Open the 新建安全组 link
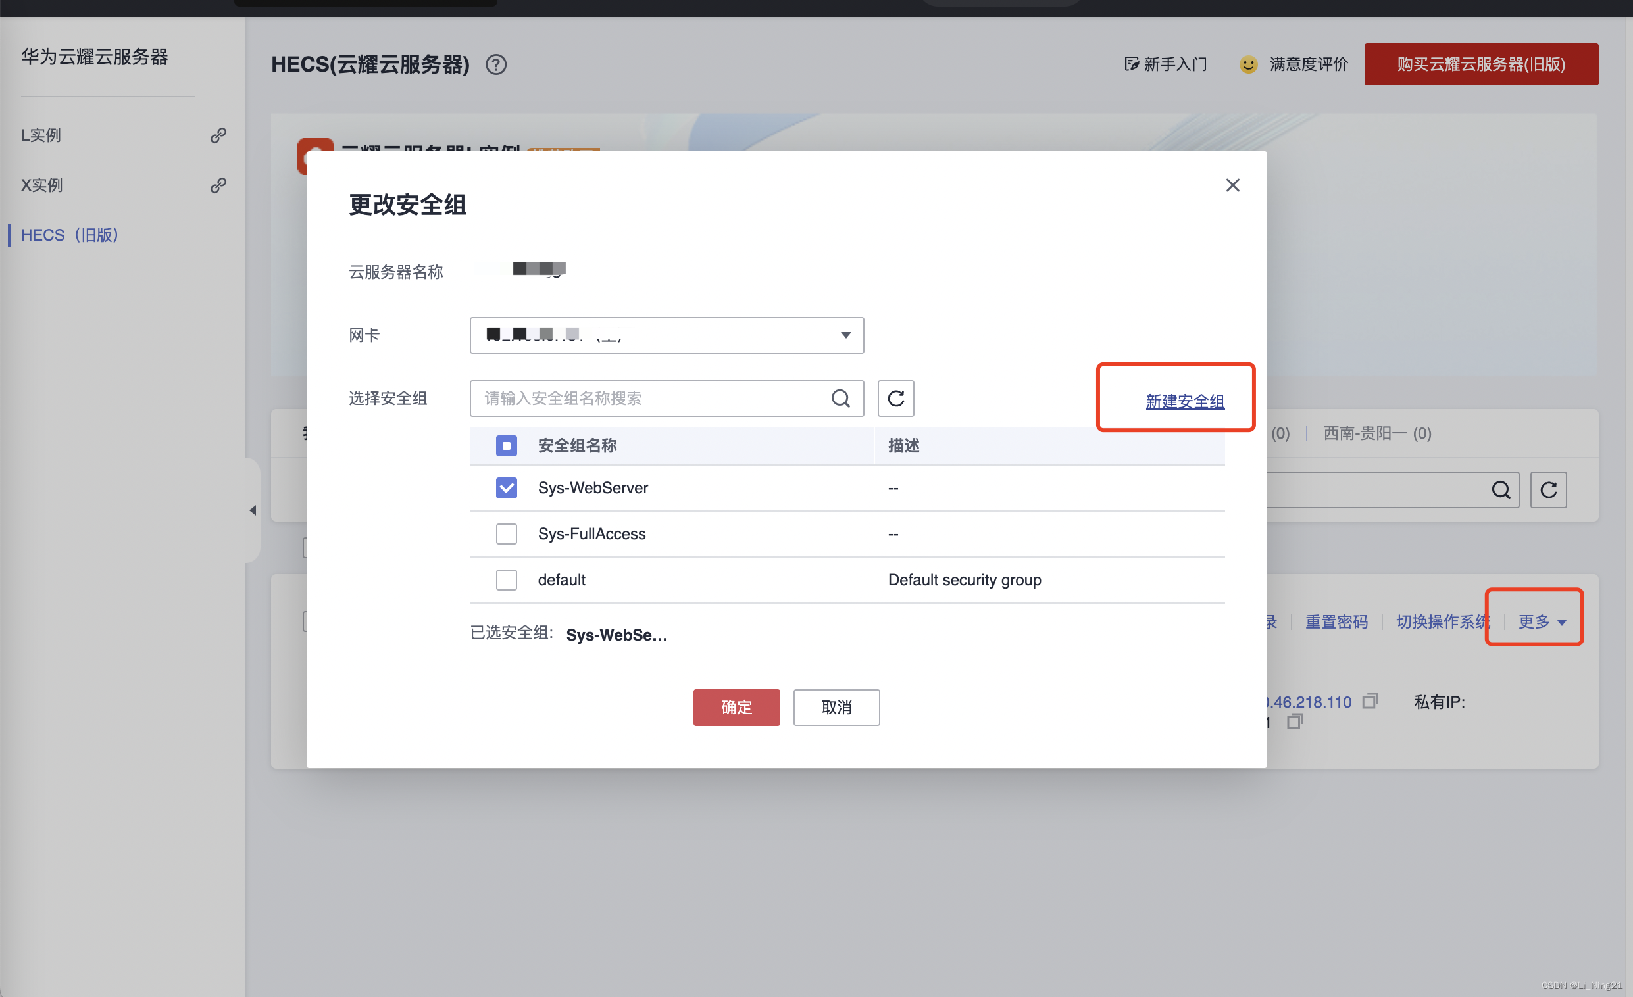 coord(1184,401)
